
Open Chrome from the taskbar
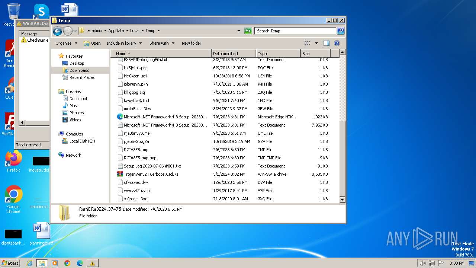tap(67, 263)
